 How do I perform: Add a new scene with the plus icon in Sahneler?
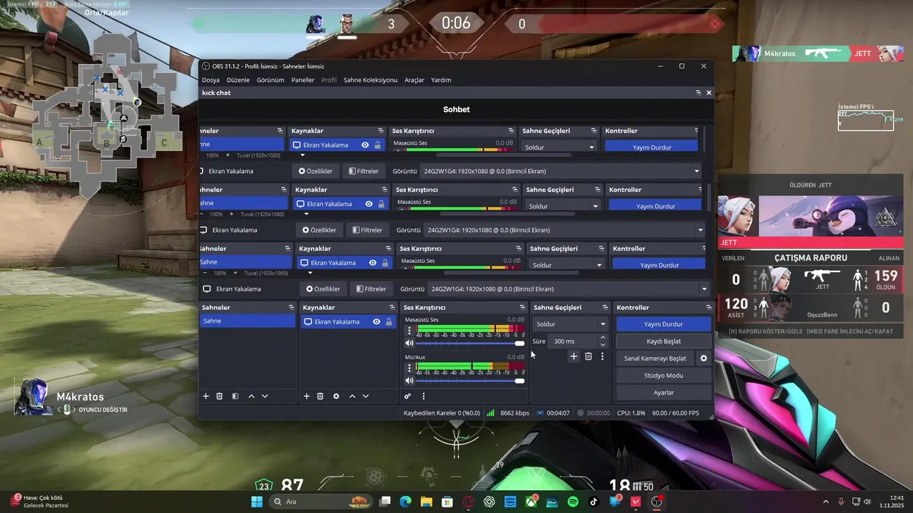206,396
